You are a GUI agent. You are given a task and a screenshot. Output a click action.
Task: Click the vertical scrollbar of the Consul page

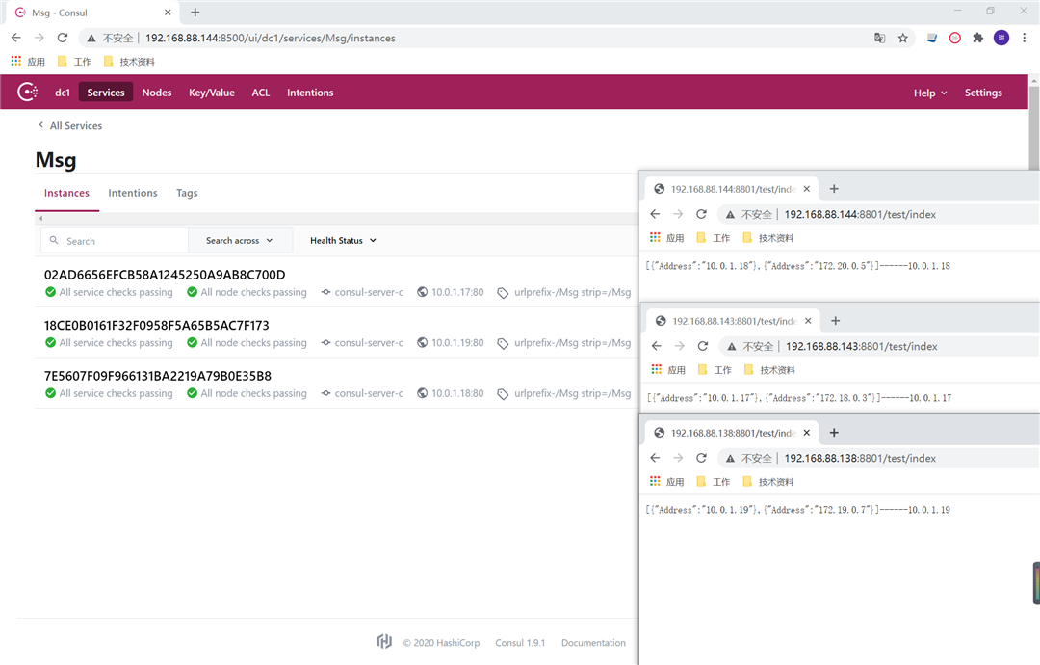[1034, 126]
